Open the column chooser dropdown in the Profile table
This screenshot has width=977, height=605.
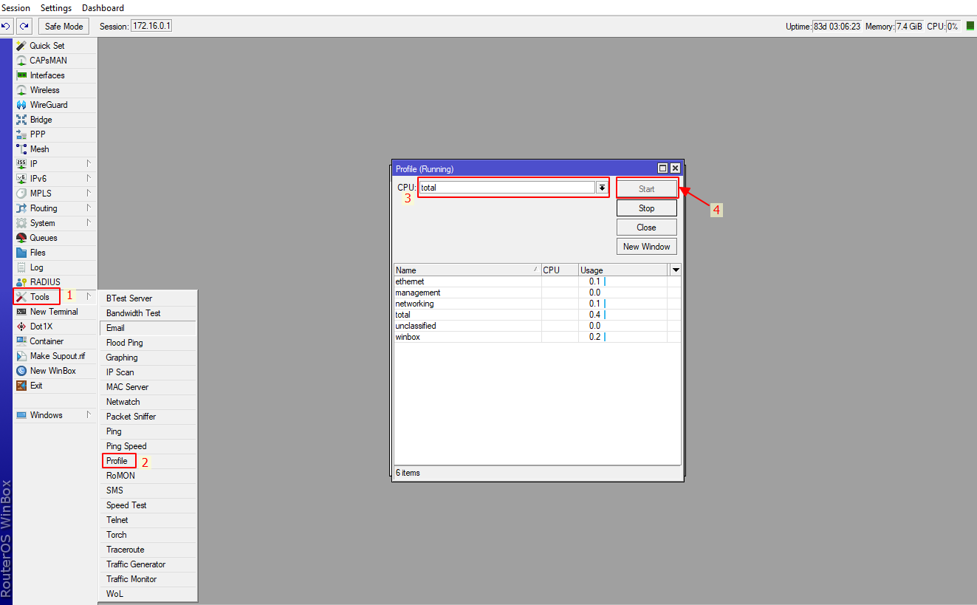pyautogui.click(x=674, y=270)
